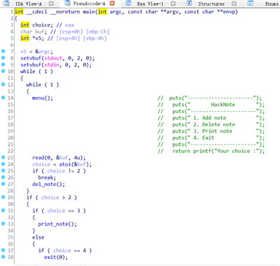Viewport: 280px width, 266px height.
Task: Click the IDA View-A tab icon
Action: [x=6, y=4]
